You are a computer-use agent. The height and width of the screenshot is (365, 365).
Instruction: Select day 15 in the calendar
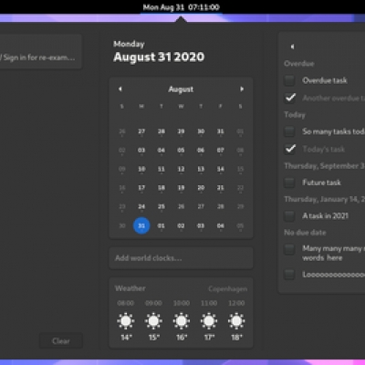tap(240, 169)
